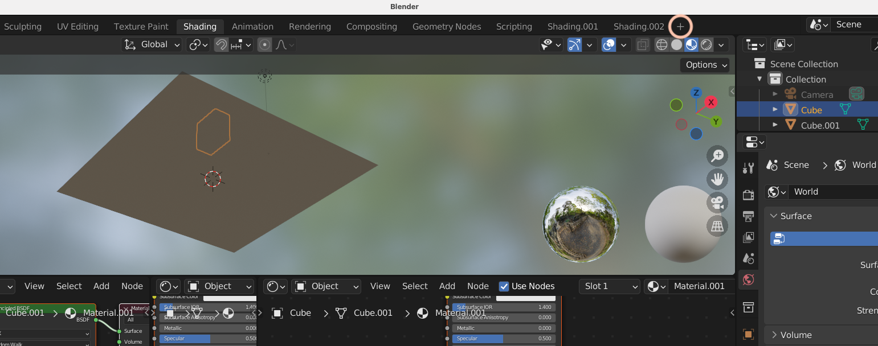Open the Output properties tab
Screen dimensions: 878x346
(x=748, y=216)
